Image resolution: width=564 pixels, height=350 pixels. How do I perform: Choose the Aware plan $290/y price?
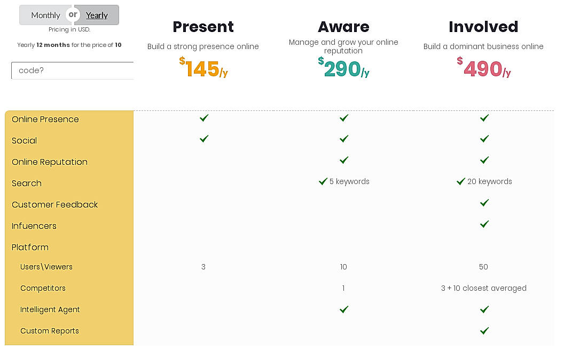point(343,69)
